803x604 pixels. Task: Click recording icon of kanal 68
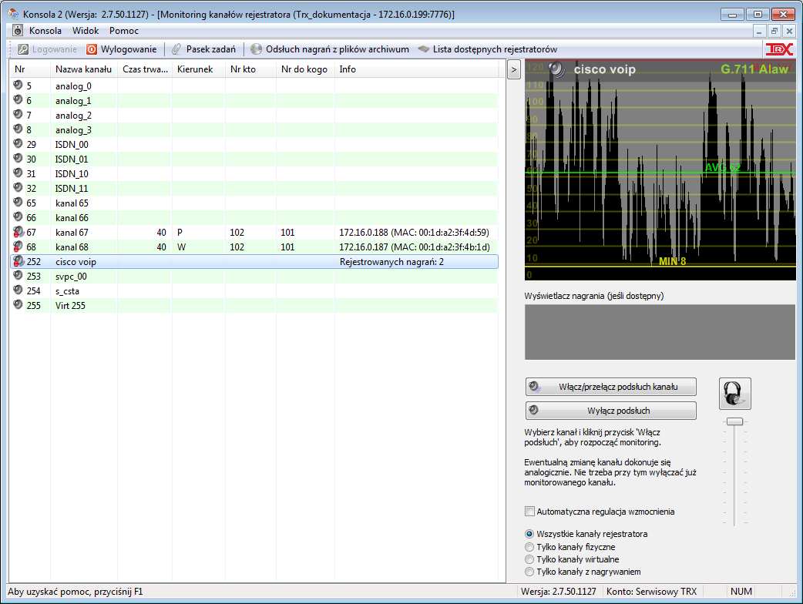click(18, 247)
